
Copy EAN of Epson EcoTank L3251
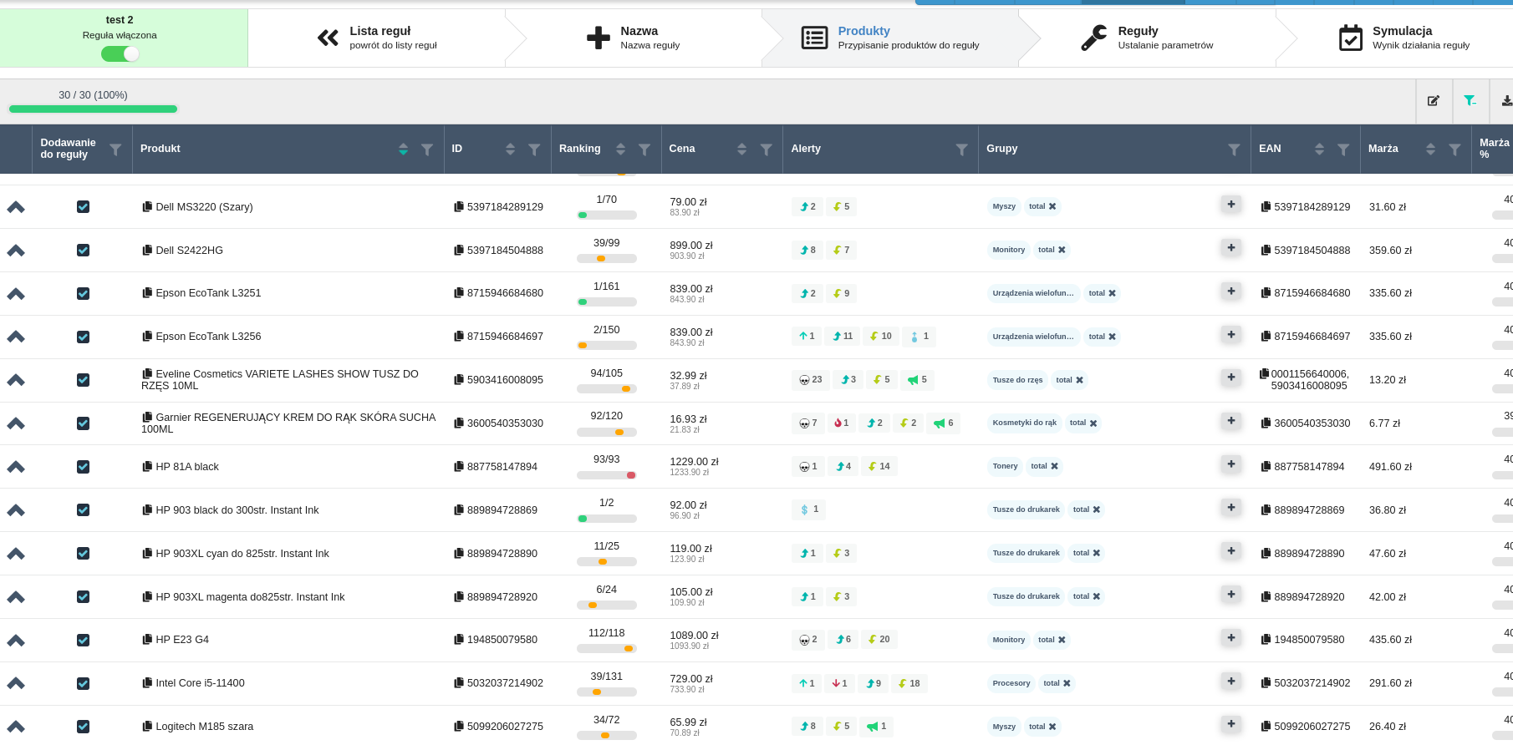(x=1266, y=293)
